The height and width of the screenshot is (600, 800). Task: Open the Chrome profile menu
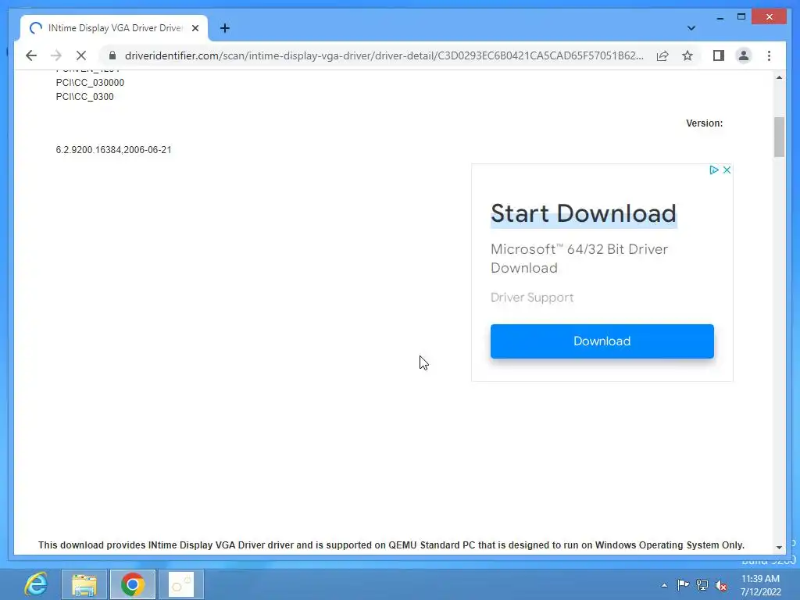click(x=744, y=55)
